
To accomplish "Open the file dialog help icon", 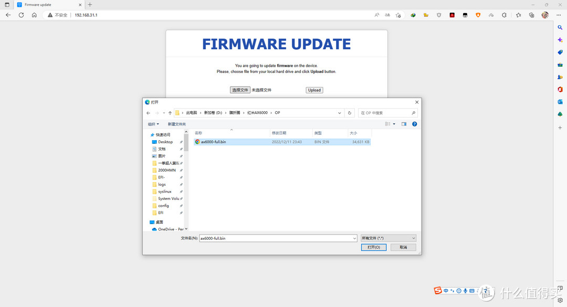I will tap(414, 124).
